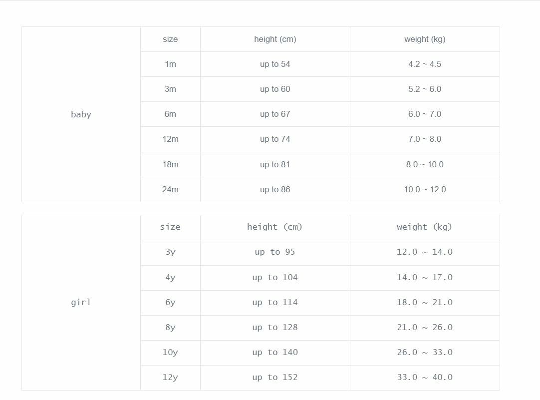Viewport: 540px width, 400px height.
Task: Click the baby table's "height (cm)" header
Action: pos(275,39)
